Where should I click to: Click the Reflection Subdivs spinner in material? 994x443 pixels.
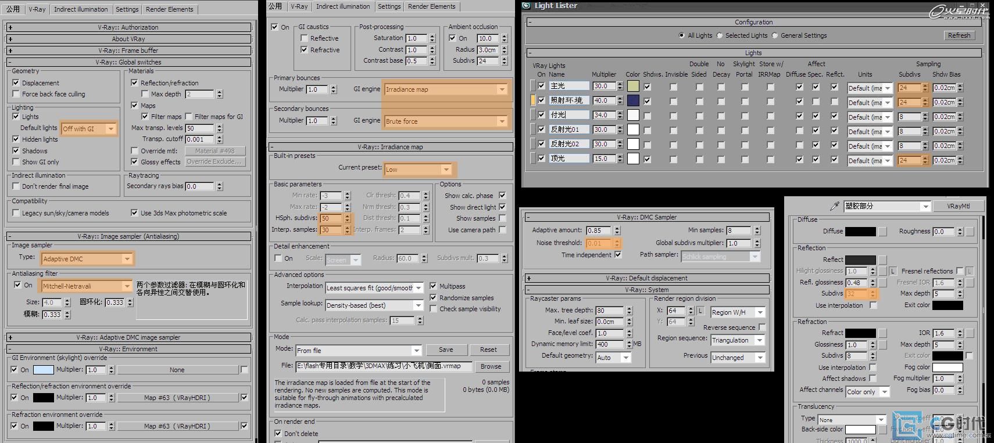click(873, 294)
